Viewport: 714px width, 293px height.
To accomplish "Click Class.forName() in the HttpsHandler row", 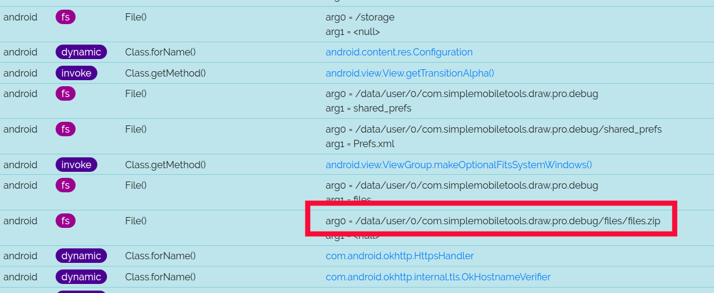I will point(160,256).
